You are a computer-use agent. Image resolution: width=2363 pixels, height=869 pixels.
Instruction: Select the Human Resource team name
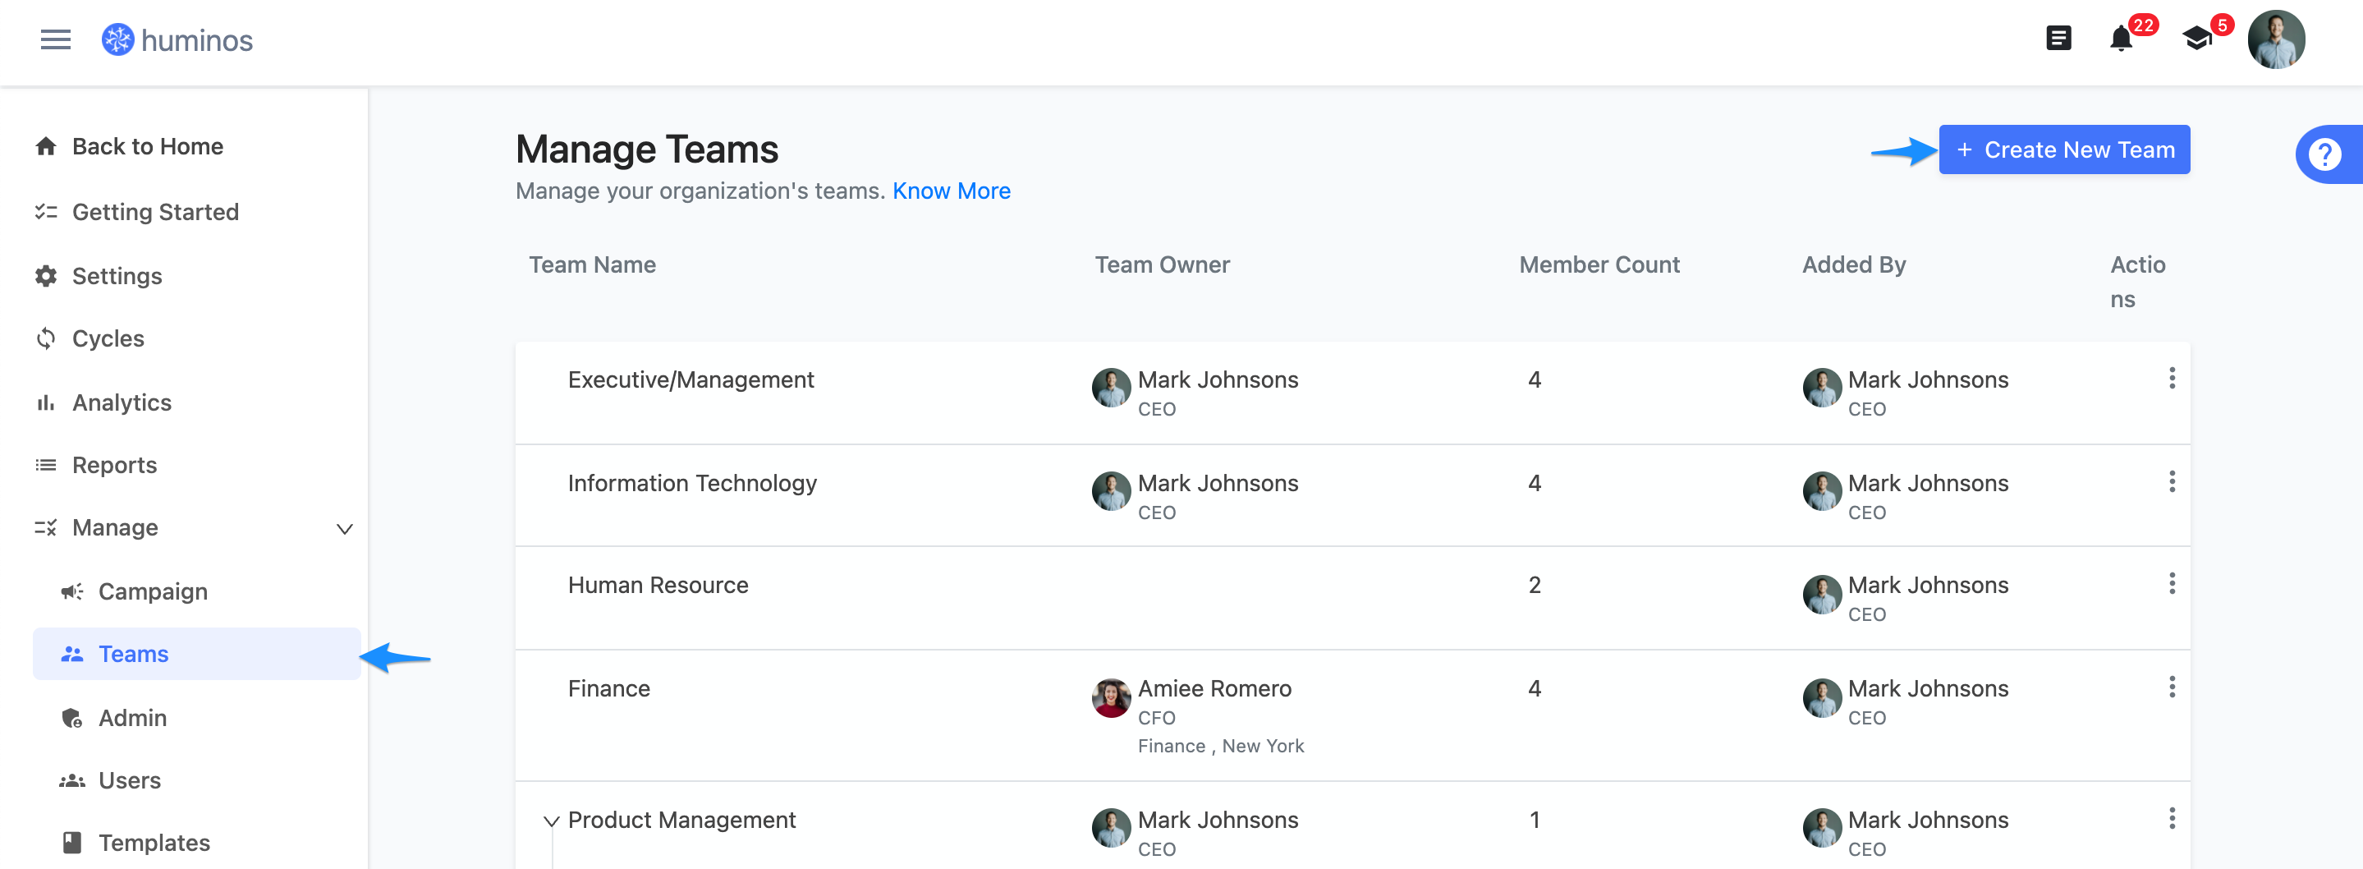pyautogui.click(x=658, y=586)
